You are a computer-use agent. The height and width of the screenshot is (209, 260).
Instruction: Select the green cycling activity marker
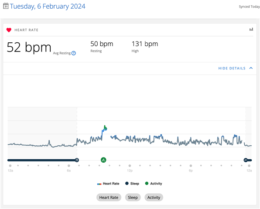tap(103, 160)
